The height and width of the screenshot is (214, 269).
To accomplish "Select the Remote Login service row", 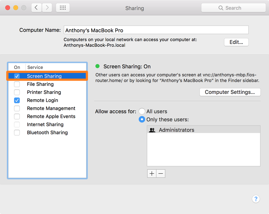I will point(47,100).
